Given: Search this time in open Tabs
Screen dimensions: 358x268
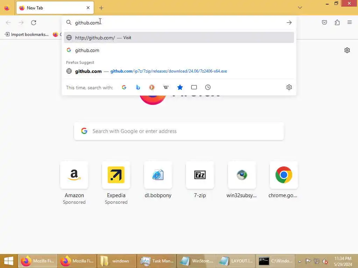Looking at the screenshot, I should [x=194, y=87].
